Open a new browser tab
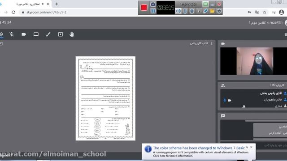The image size is (287, 161). click(x=57, y=4)
